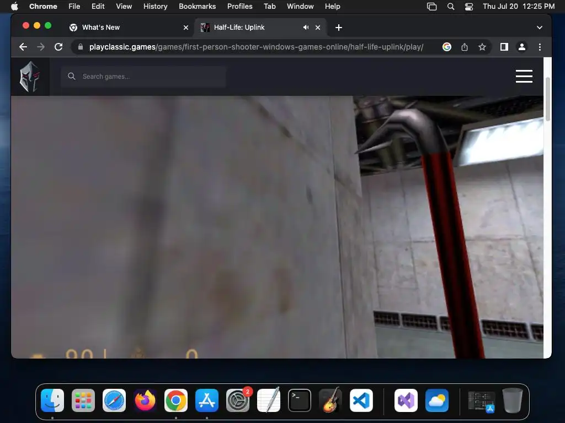Open the Chrome application menu
Screen dimensions: 565x423
click(43, 6)
